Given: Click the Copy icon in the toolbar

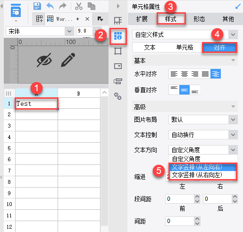Looking at the screenshot, I should point(92,6).
